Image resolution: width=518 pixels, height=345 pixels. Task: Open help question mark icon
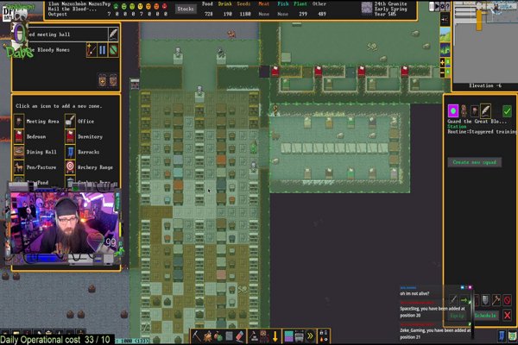click(x=447, y=6)
